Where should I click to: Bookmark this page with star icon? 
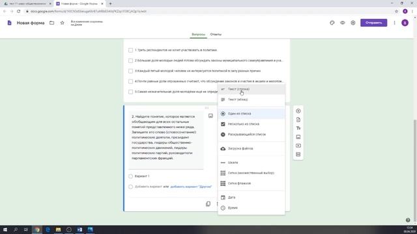pyautogui.click(x=396, y=11)
